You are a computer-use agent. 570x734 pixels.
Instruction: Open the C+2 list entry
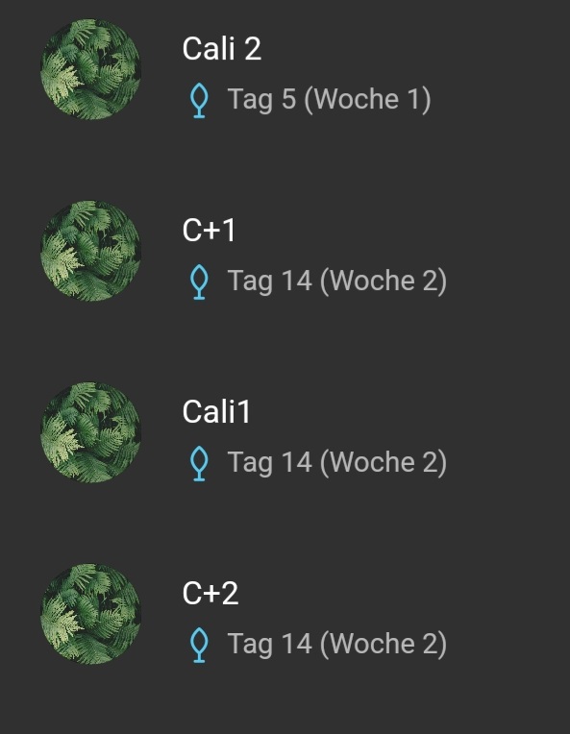285,614
